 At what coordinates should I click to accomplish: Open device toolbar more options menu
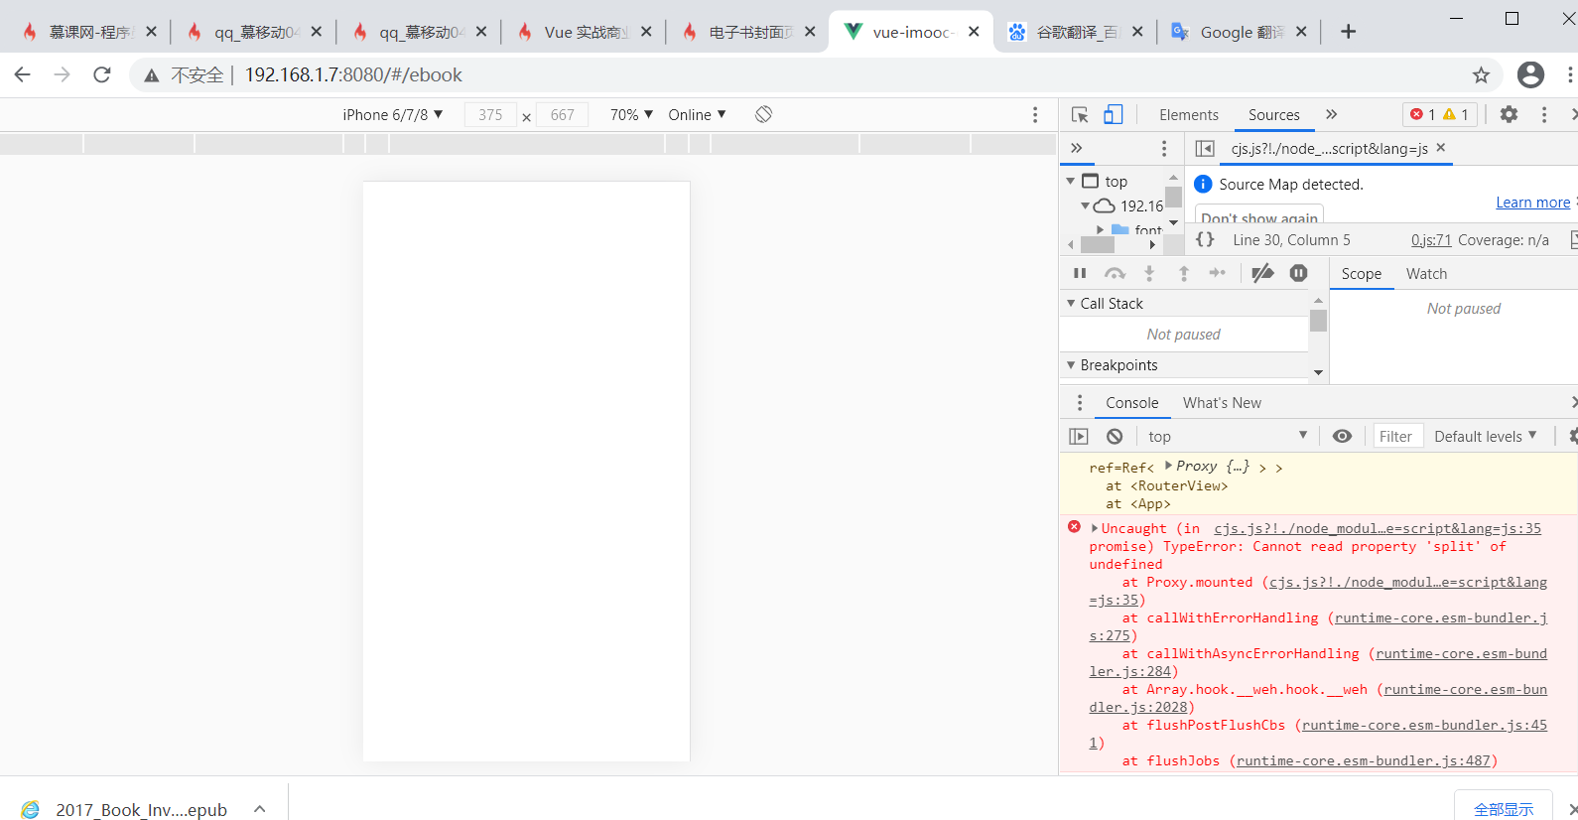click(1035, 114)
